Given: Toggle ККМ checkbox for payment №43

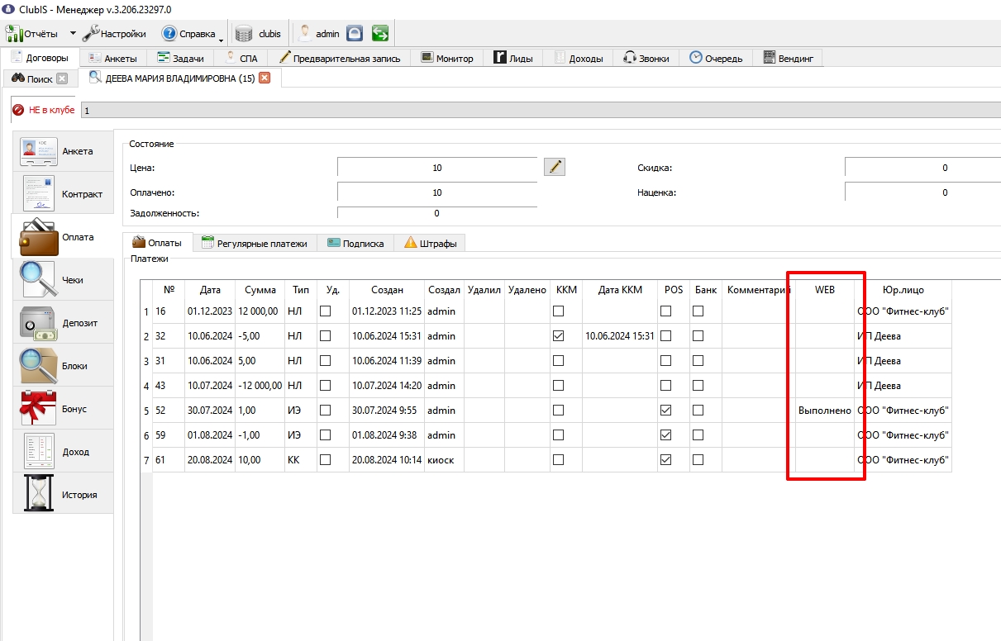Looking at the screenshot, I should pos(559,386).
